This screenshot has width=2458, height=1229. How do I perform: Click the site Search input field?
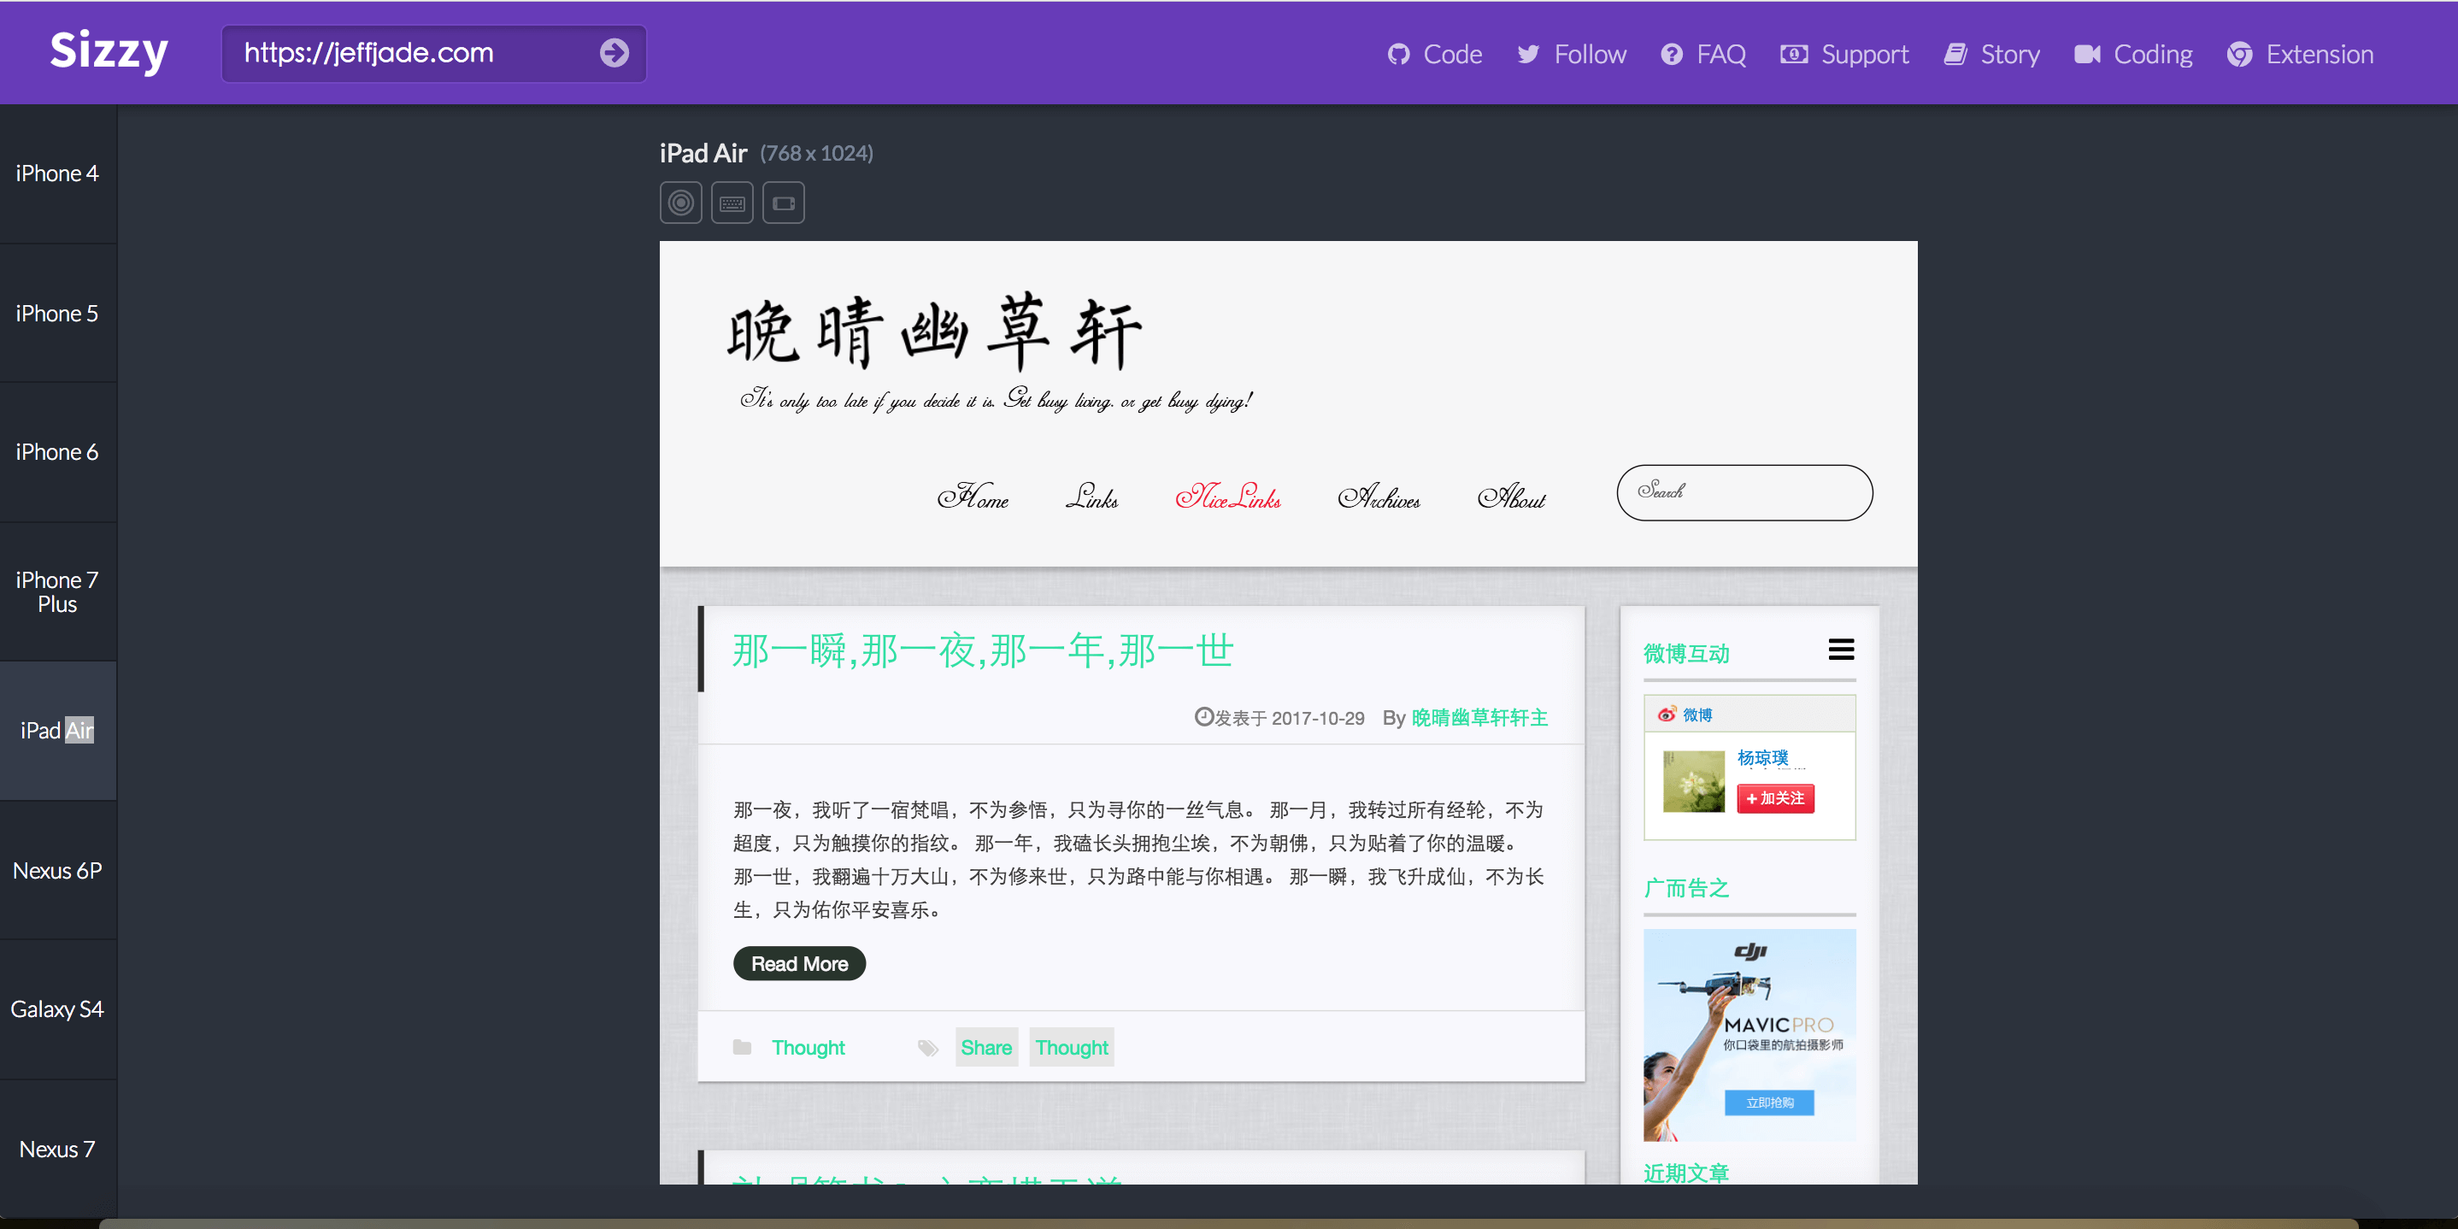(x=1744, y=492)
